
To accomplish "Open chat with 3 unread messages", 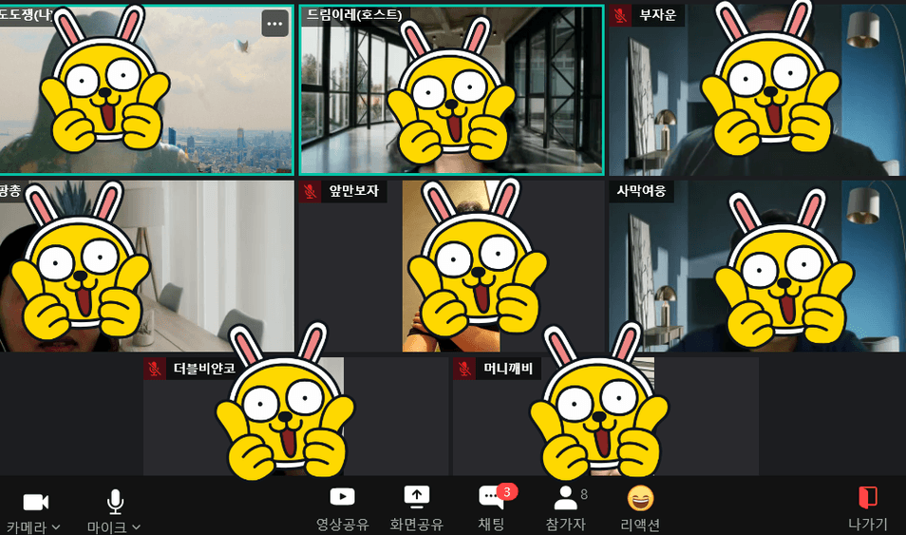I will (492, 508).
